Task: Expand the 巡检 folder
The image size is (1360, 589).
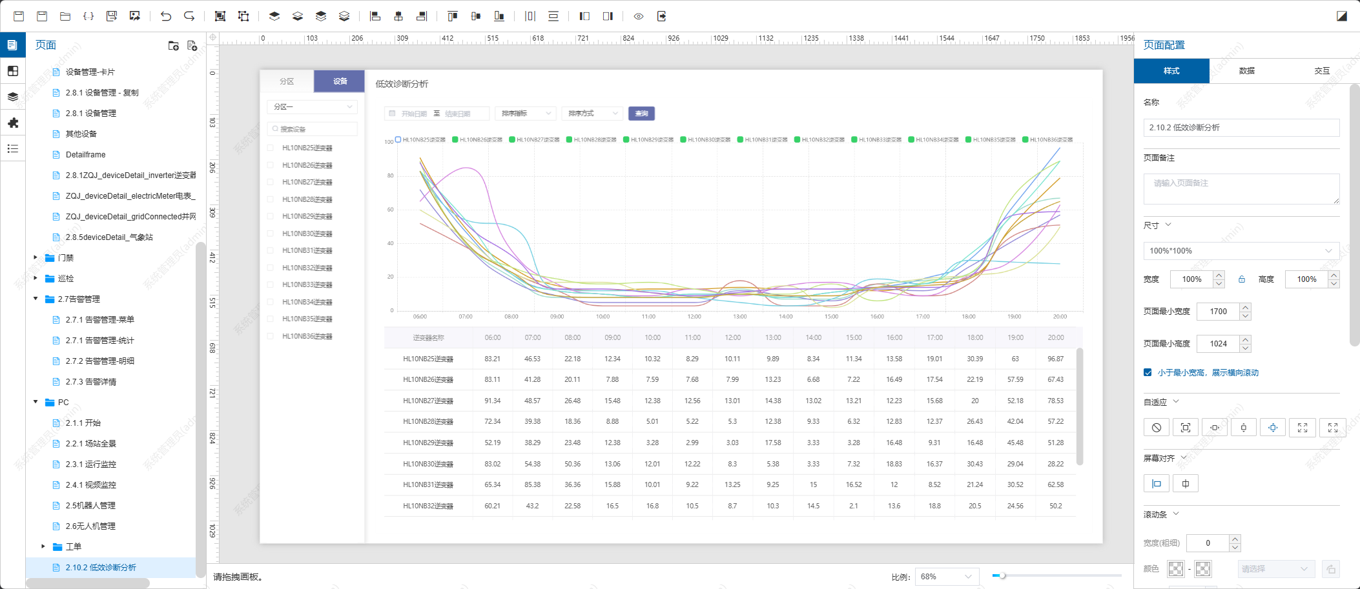Action: [x=36, y=278]
